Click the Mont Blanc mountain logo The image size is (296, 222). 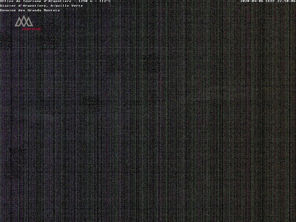point(27,23)
